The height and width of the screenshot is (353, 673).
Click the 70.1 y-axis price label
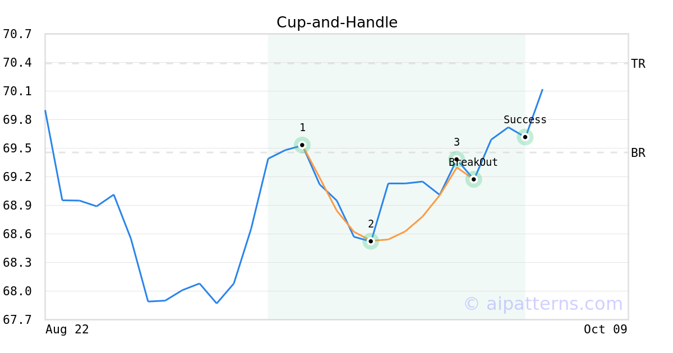[x=17, y=91]
